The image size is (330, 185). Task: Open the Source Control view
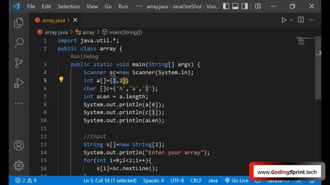click(x=19, y=63)
